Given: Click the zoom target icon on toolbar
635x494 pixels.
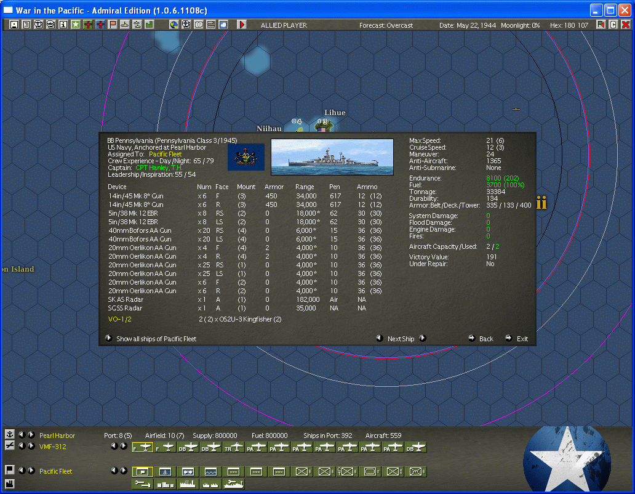Looking at the screenshot, I should pyautogui.click(x=188, y=25).
